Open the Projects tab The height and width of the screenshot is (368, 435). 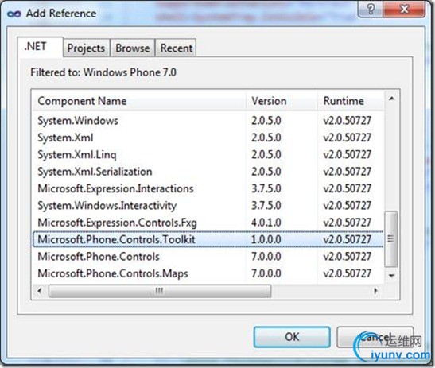86,48
